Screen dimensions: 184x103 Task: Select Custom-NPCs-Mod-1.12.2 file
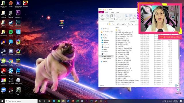pos(123,60)
